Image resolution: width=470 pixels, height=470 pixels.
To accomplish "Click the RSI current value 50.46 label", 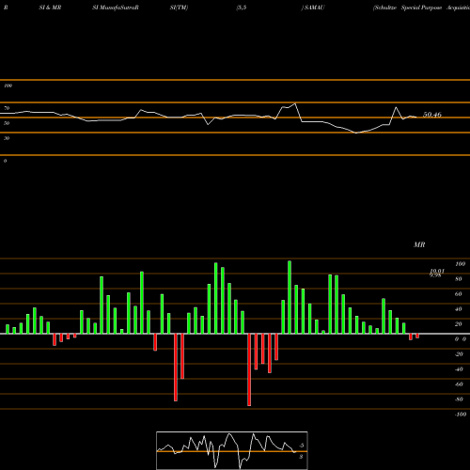I will (432, 115).
